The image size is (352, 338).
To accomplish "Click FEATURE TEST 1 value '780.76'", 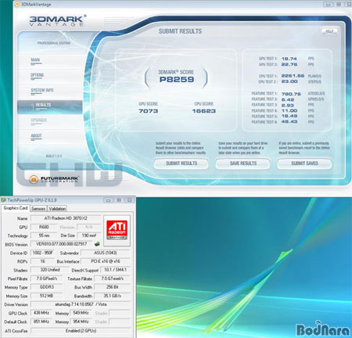I will tap(291, 94).
